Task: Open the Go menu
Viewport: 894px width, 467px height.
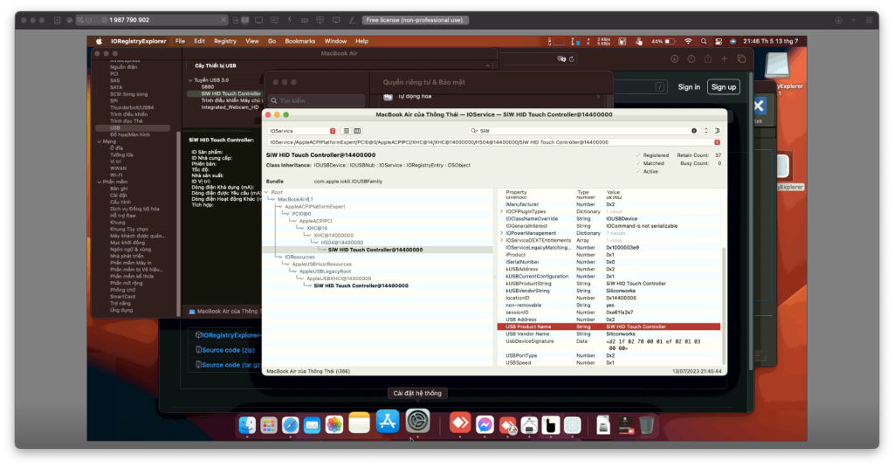Action: coord(272,41)
